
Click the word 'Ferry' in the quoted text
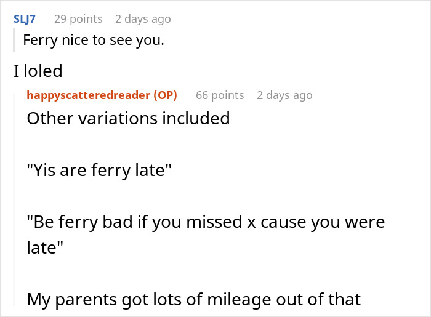point(39,41)
